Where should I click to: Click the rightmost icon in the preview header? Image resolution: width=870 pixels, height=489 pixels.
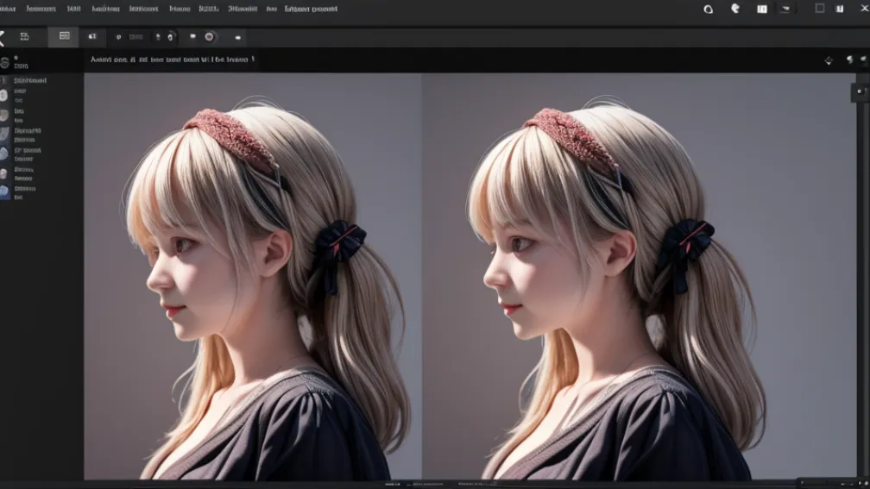point(864,60)
